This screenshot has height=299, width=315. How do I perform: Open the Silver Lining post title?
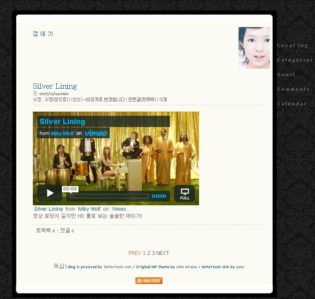point(55,86)
